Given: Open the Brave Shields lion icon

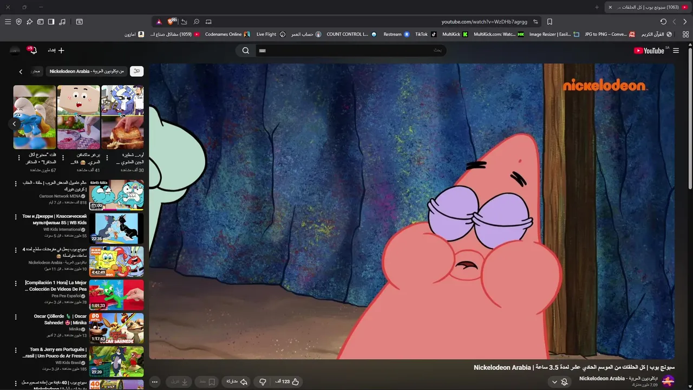Looking at the screenshot, I should point(172,22).
